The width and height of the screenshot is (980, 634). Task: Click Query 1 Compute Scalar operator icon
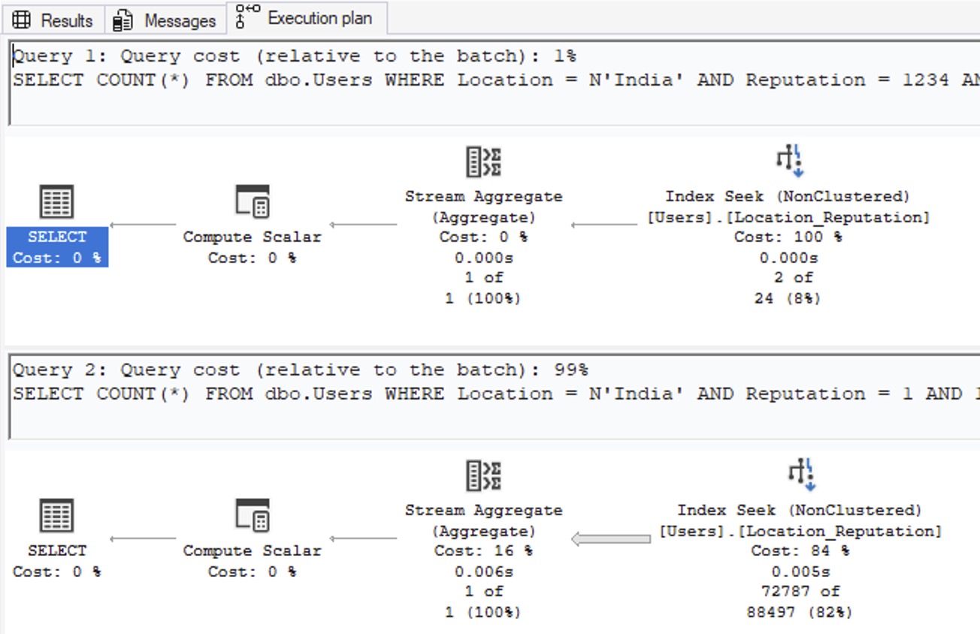tap(252, 202)
